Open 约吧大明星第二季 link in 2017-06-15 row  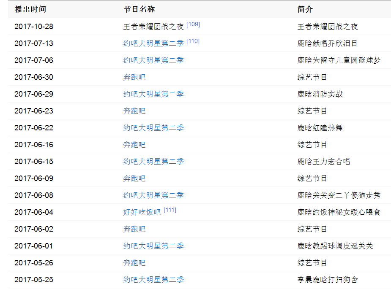click(x=153, y=162)
